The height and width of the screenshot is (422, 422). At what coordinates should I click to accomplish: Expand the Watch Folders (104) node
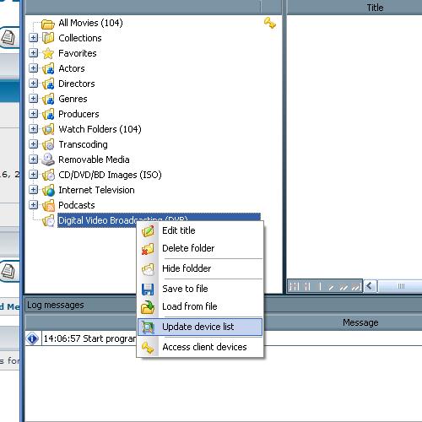click(x=33, y=129)
